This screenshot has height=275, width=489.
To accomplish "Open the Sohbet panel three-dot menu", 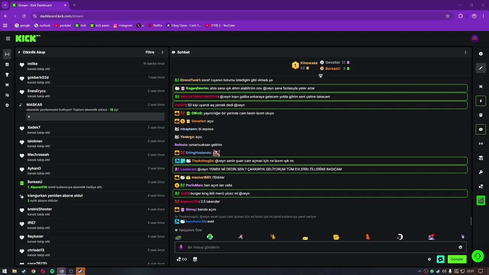I will [x=465, y=52].
